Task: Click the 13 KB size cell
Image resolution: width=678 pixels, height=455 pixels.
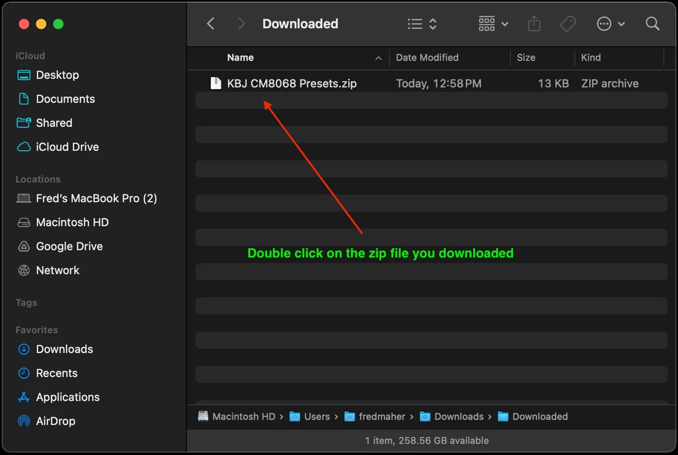Action: [553, 84]
